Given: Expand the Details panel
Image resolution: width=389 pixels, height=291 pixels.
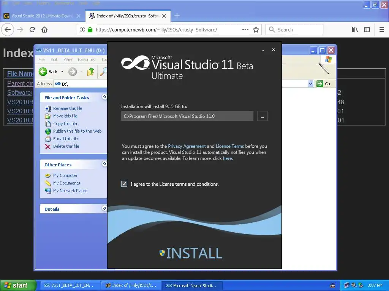Looking at the screenshot, I should (x=104, y=208).
